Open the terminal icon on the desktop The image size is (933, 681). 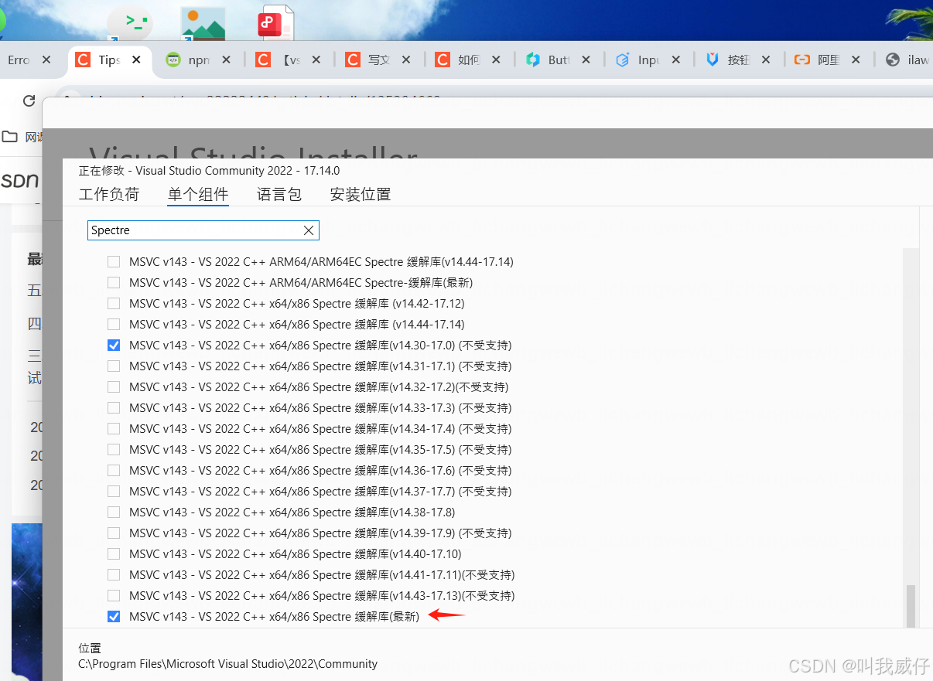tap(130, 22)
